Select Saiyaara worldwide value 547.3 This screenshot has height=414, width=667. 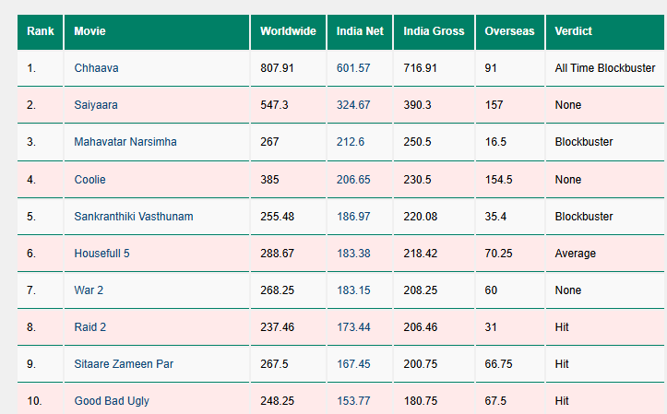click(x=274, y=105)
